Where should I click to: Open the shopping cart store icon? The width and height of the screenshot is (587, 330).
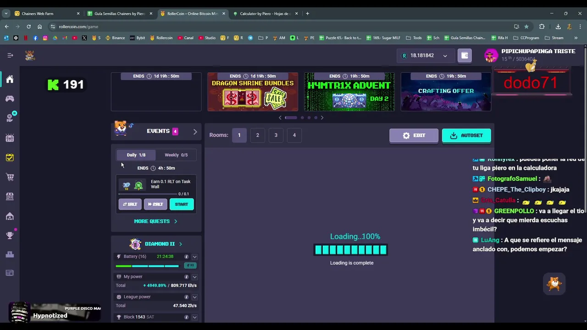[10, 177]
